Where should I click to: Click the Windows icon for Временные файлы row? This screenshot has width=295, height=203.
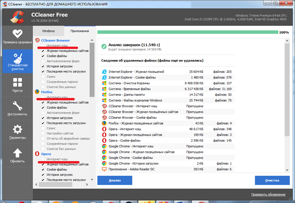coord(104,89)
